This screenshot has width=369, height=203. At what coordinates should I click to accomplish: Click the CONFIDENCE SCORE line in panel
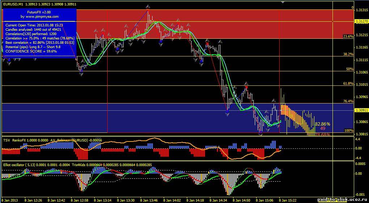tap(31, 51)
